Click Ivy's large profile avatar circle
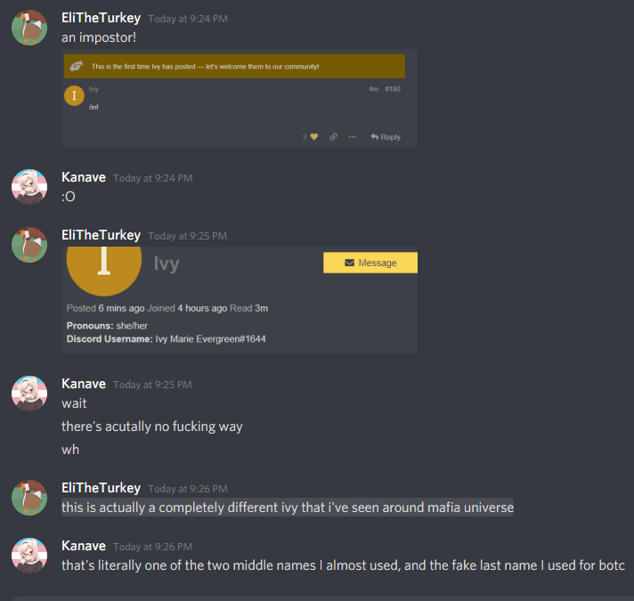The image size is (634, 601). pyautogui.click(x=104, y=263)
